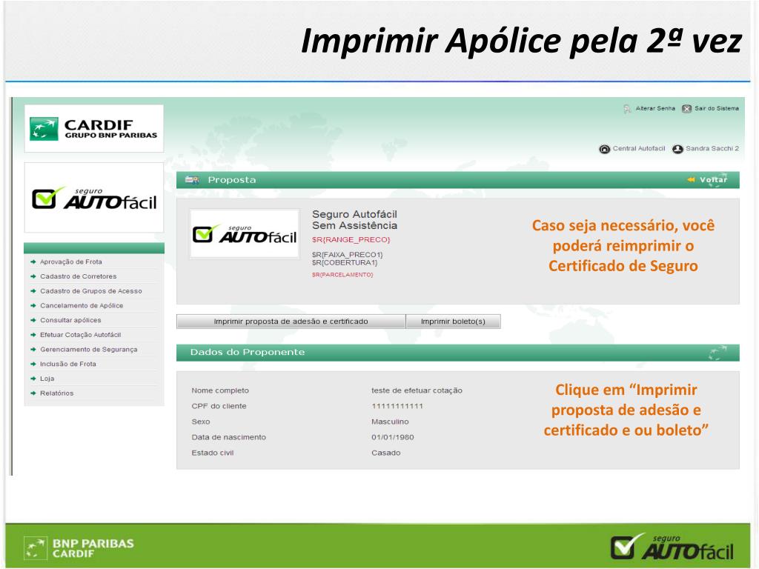Click the CPF do cliente label
Viewport: 759px width, 569px height.
pos(219,406)
